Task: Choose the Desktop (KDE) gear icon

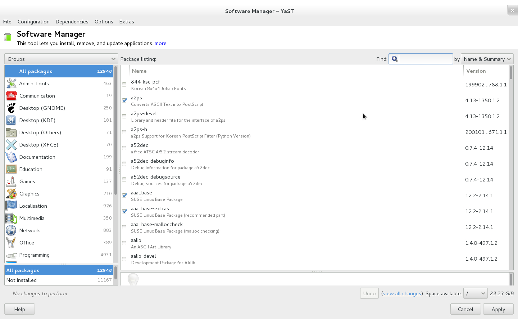Action: [11, 120]
